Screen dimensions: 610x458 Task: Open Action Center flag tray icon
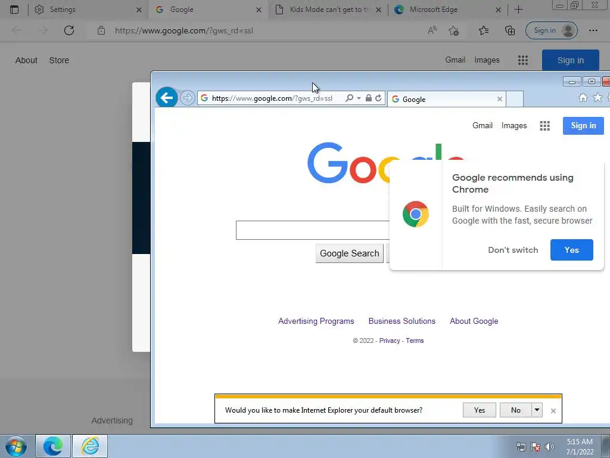[536, 447]
